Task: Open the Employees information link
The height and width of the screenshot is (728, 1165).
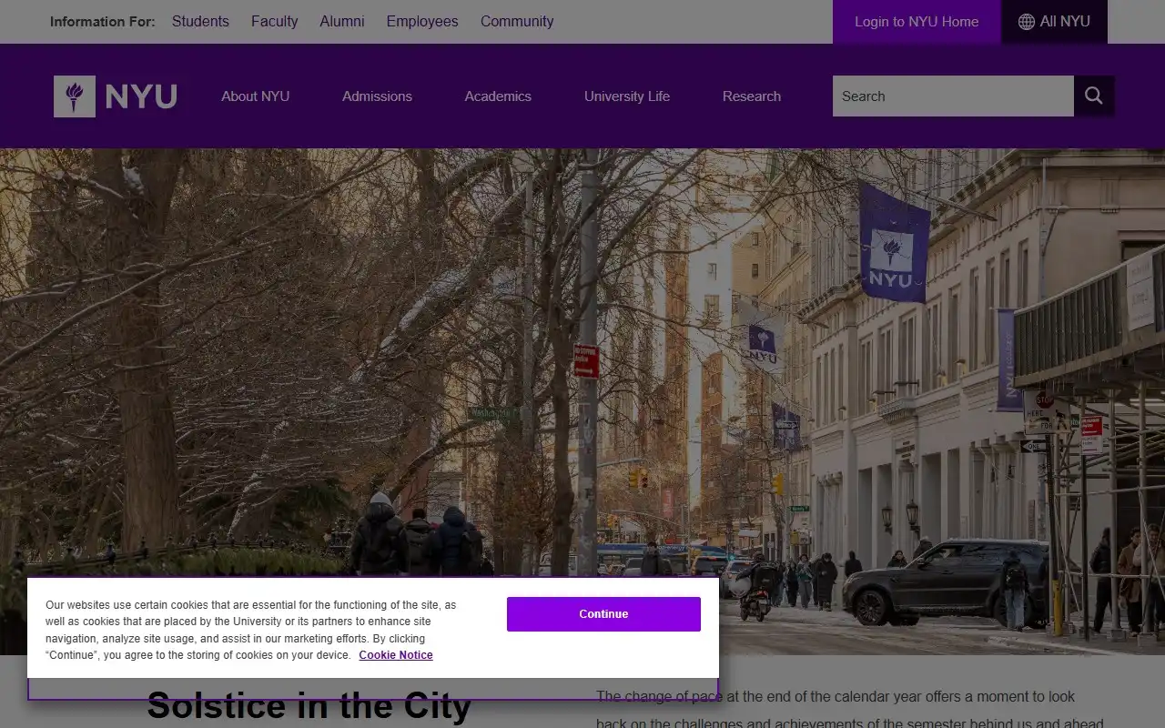Action: 422,22
